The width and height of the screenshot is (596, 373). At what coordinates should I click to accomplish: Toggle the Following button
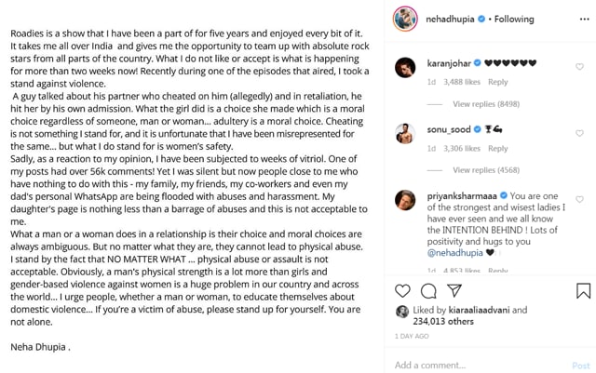[514, 19]
